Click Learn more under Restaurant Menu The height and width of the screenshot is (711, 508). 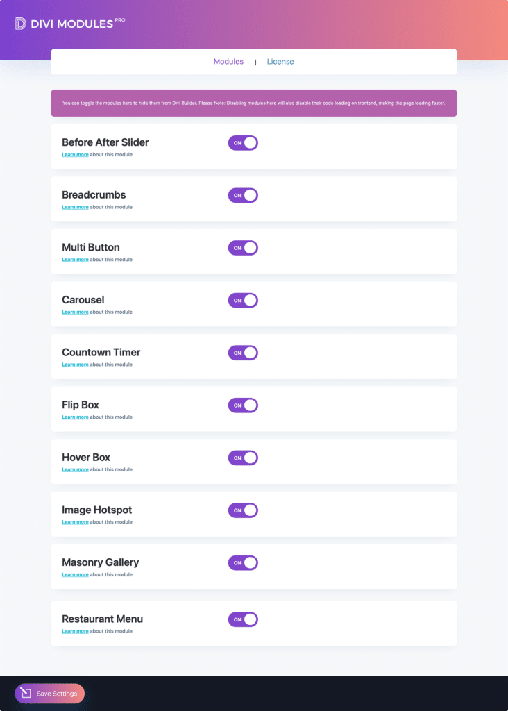75,631
